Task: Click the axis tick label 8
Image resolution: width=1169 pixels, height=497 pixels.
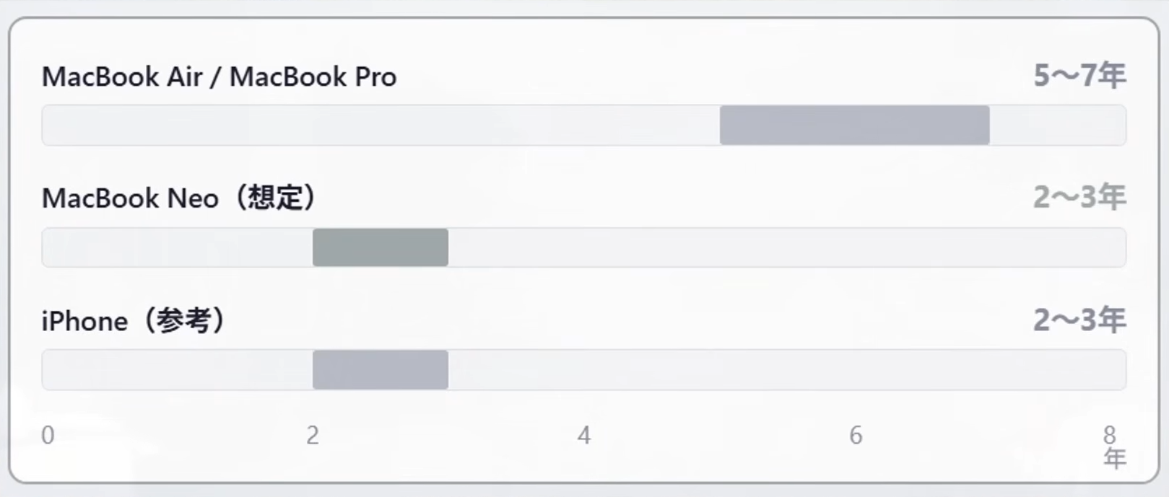Action: click(x=1110, y=434)
